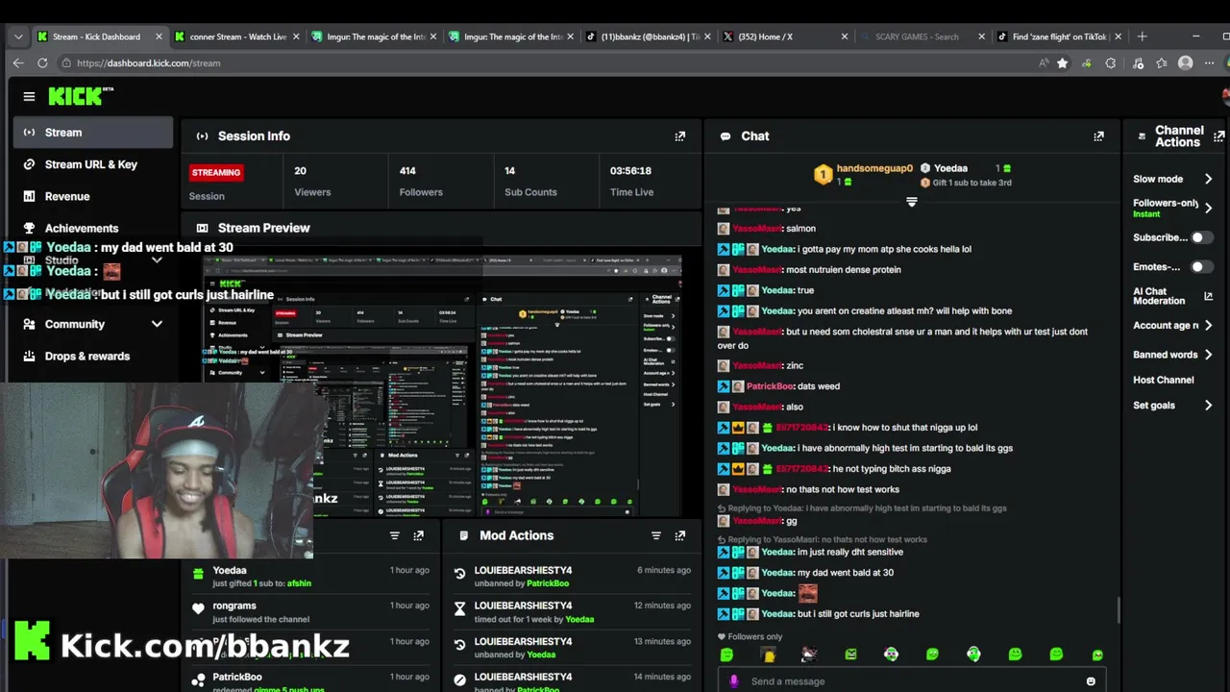Click the chat scrollbar

1118,609
